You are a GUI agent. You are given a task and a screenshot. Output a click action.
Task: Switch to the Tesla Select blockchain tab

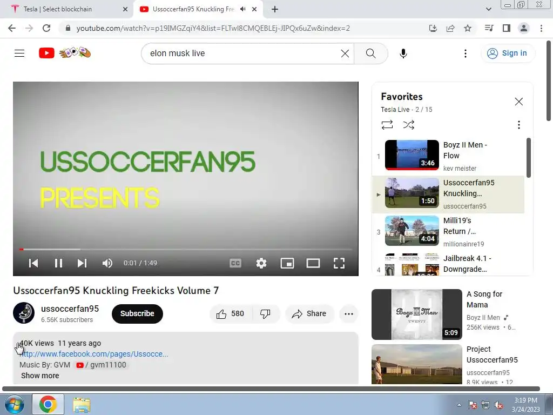tap(66, 9)
